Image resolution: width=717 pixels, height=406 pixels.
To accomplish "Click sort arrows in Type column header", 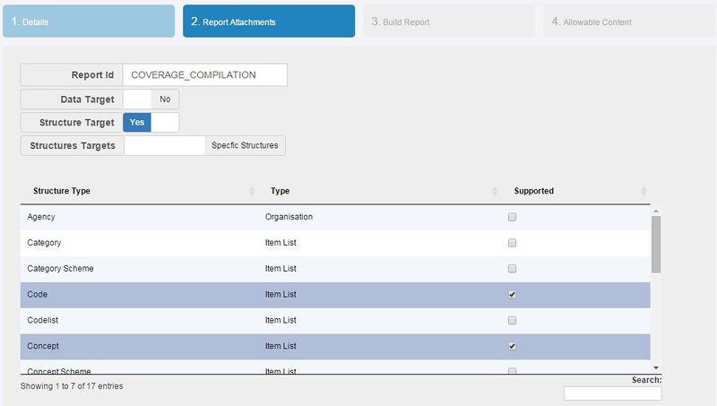I will pyautogui.click(x=496, y=192).
